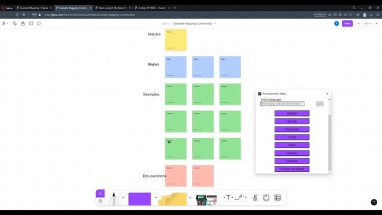Select the Text tool

[x=228, y=198]
